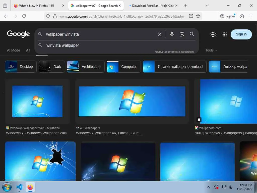
Task: Click the forward navigation arrow
Action: pyautogui.click(x=15, y=16)
